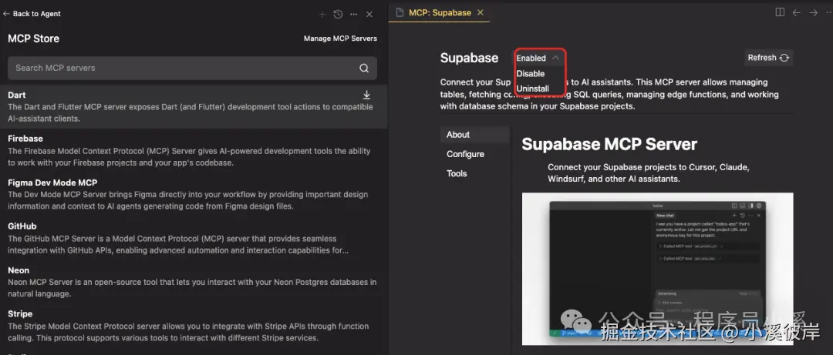Switch to the MCP: Supabase tab
Screen dimensions: 833x355
pos(440,12)
